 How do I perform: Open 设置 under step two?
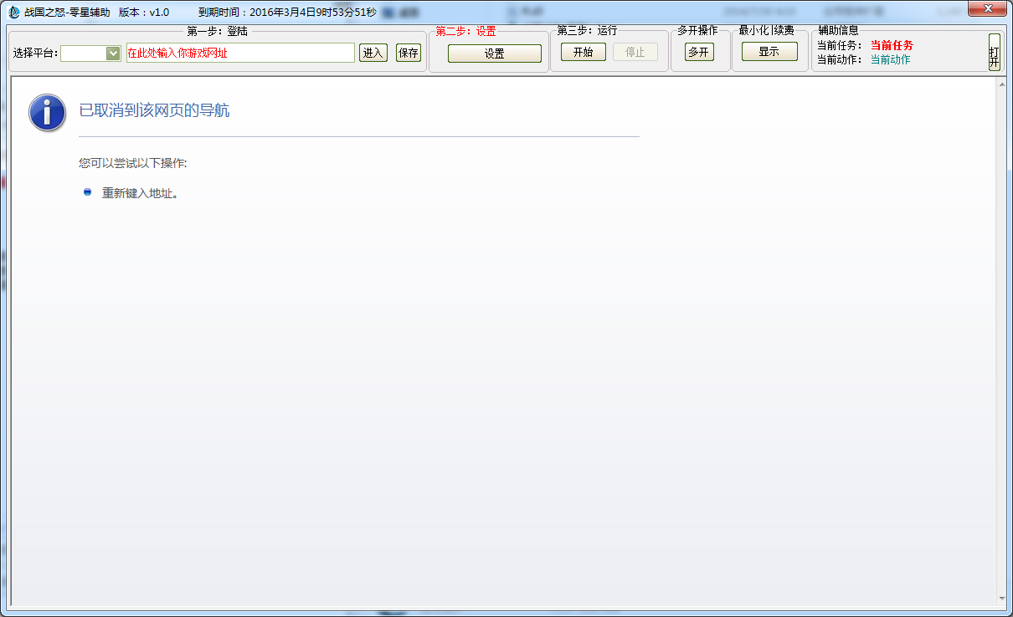(x=494, y=54)
